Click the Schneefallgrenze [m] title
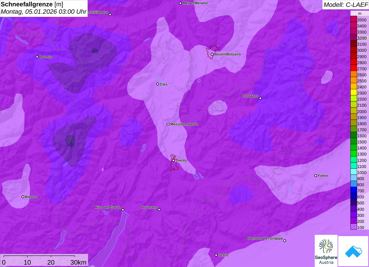 (x=32, y=4)
